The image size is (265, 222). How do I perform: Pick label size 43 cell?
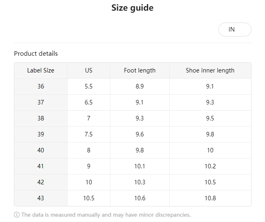point(40,198)
